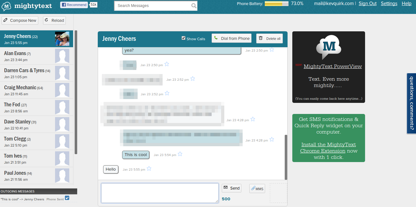Open the Alan Evans conversation
This screenshot has width=416, height=207.
point(36,56)
